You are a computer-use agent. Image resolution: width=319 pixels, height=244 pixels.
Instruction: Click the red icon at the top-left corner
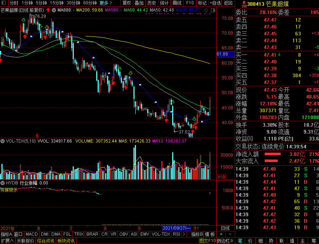(4, 3)
